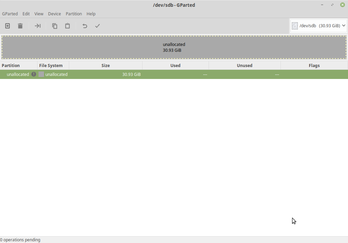348x243 pixels.
Task: Click the Copy partition icon
Action: pyautogui.click(x=55, y=26)
